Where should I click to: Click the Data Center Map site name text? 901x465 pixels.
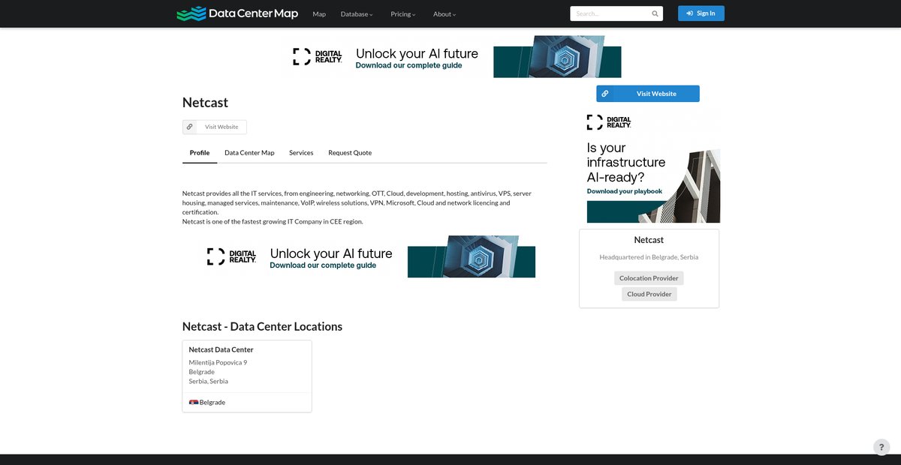(253, 13)
